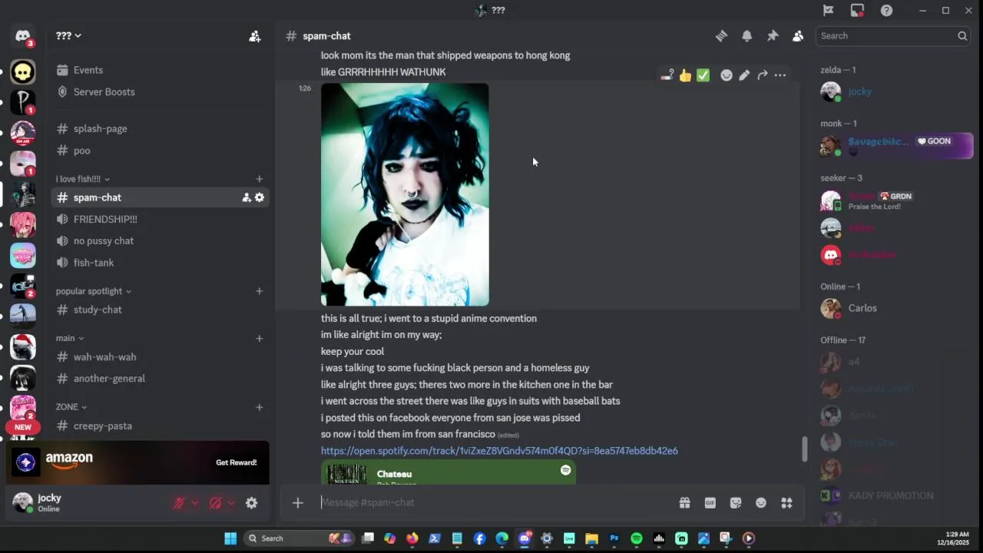Open Discord inbox icon in title bar

coord(858,10)
